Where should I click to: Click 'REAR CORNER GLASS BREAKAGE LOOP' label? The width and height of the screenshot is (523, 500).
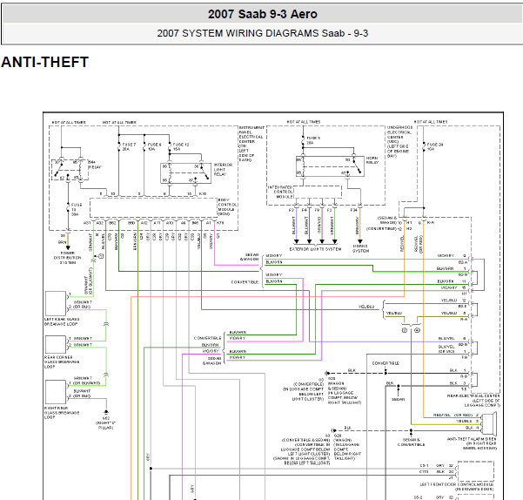[62, 361]
